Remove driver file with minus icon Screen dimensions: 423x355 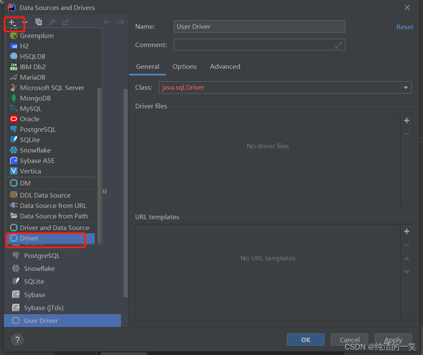coord(407,134)
